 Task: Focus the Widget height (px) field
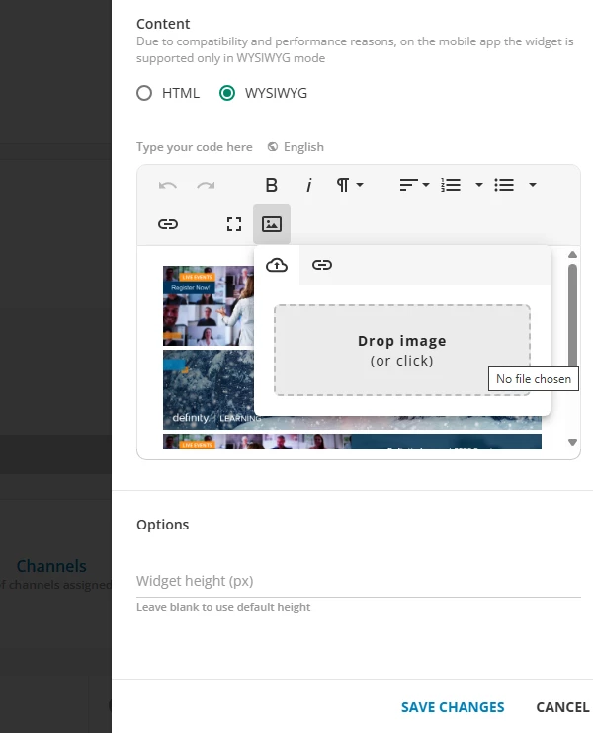(x=359, y=581)
